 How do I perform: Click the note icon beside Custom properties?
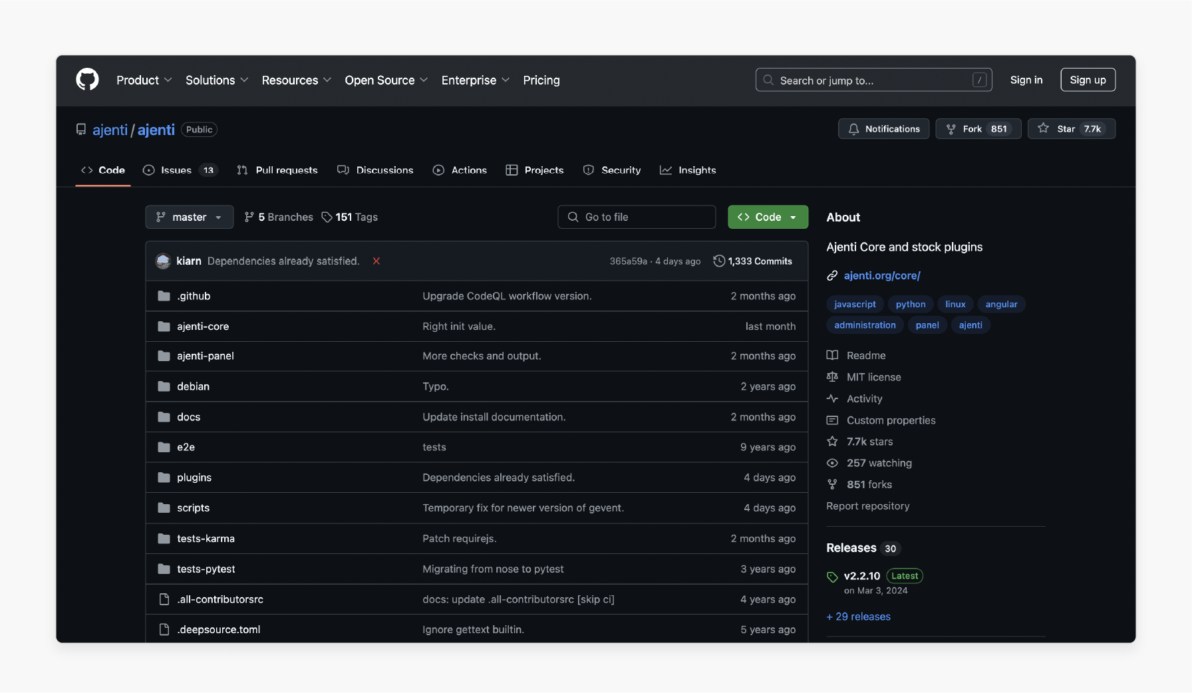click(832, 420)
